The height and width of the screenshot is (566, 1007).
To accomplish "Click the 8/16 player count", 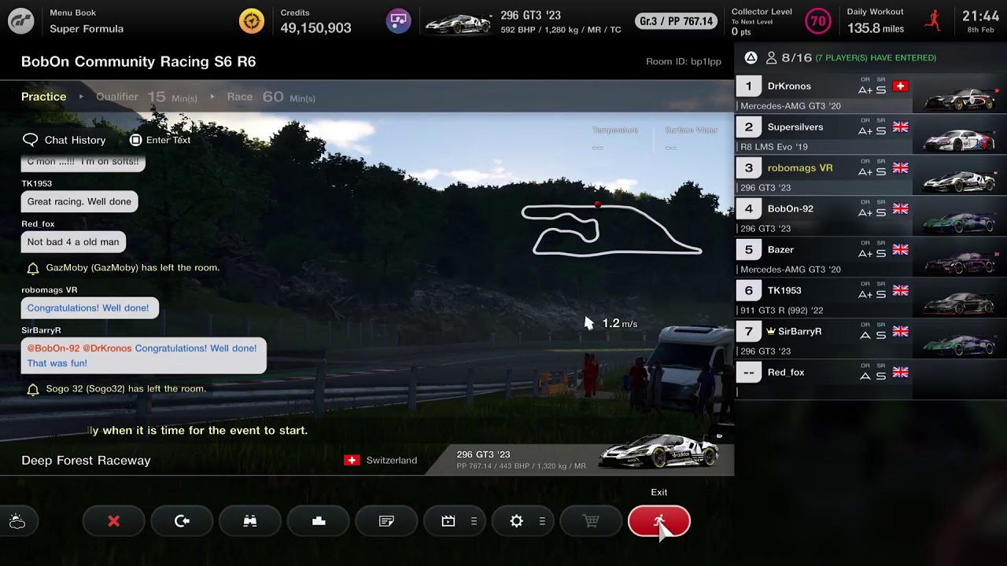I will 796,57.
